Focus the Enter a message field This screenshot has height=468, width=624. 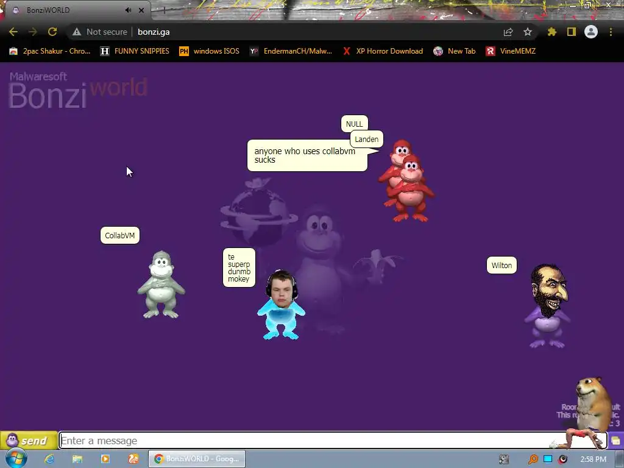click(332, 441)
